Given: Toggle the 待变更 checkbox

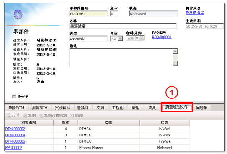Looking at the screenshot, I should [14, 96].
